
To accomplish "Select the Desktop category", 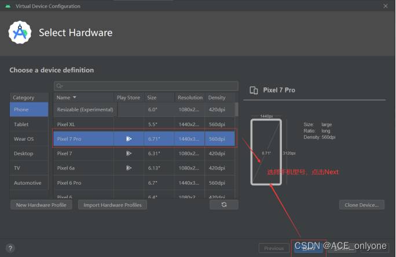I will click(x=29, y=153).
